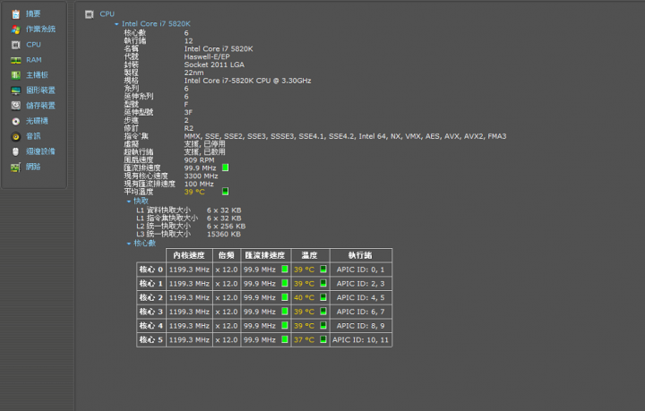The height and width of the screenshot is (411, 645).
Task: Go to 音訊 audio section
Action: [x=33, y=136]
